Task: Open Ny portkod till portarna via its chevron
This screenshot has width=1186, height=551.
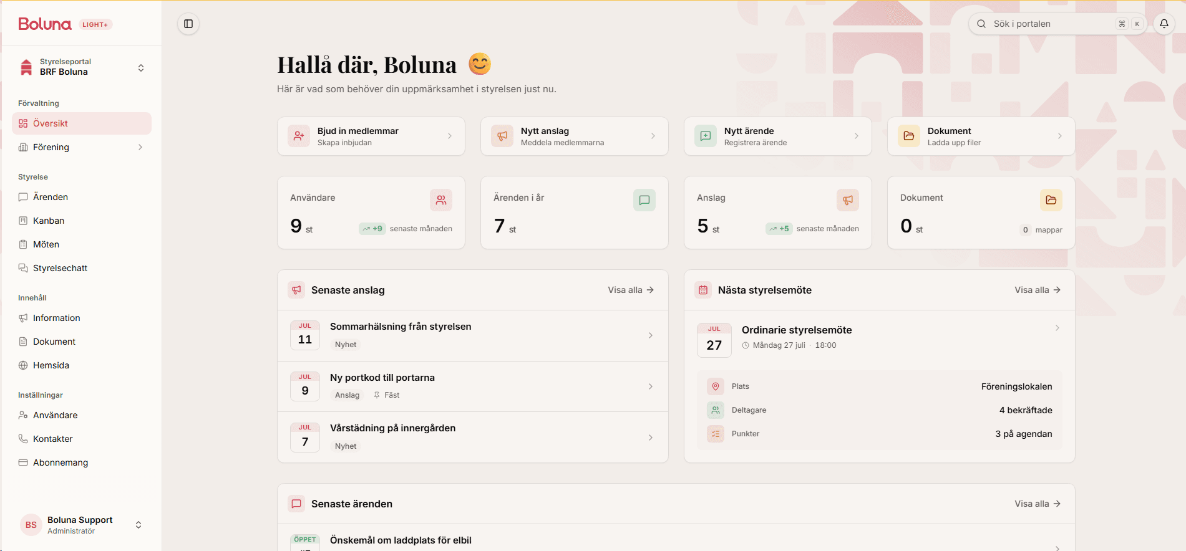Action: [x=651, y=386]
